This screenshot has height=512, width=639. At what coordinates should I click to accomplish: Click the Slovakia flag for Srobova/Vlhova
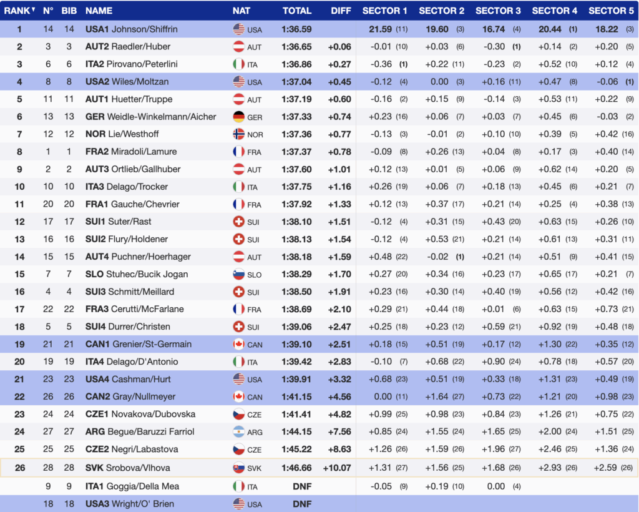(238, 467)
